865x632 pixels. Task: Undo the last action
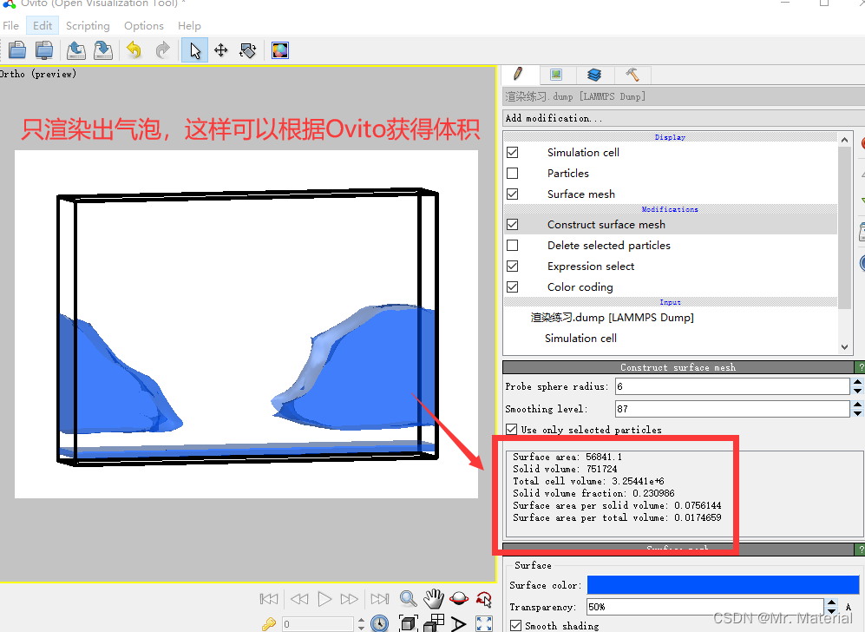point(134,50)
